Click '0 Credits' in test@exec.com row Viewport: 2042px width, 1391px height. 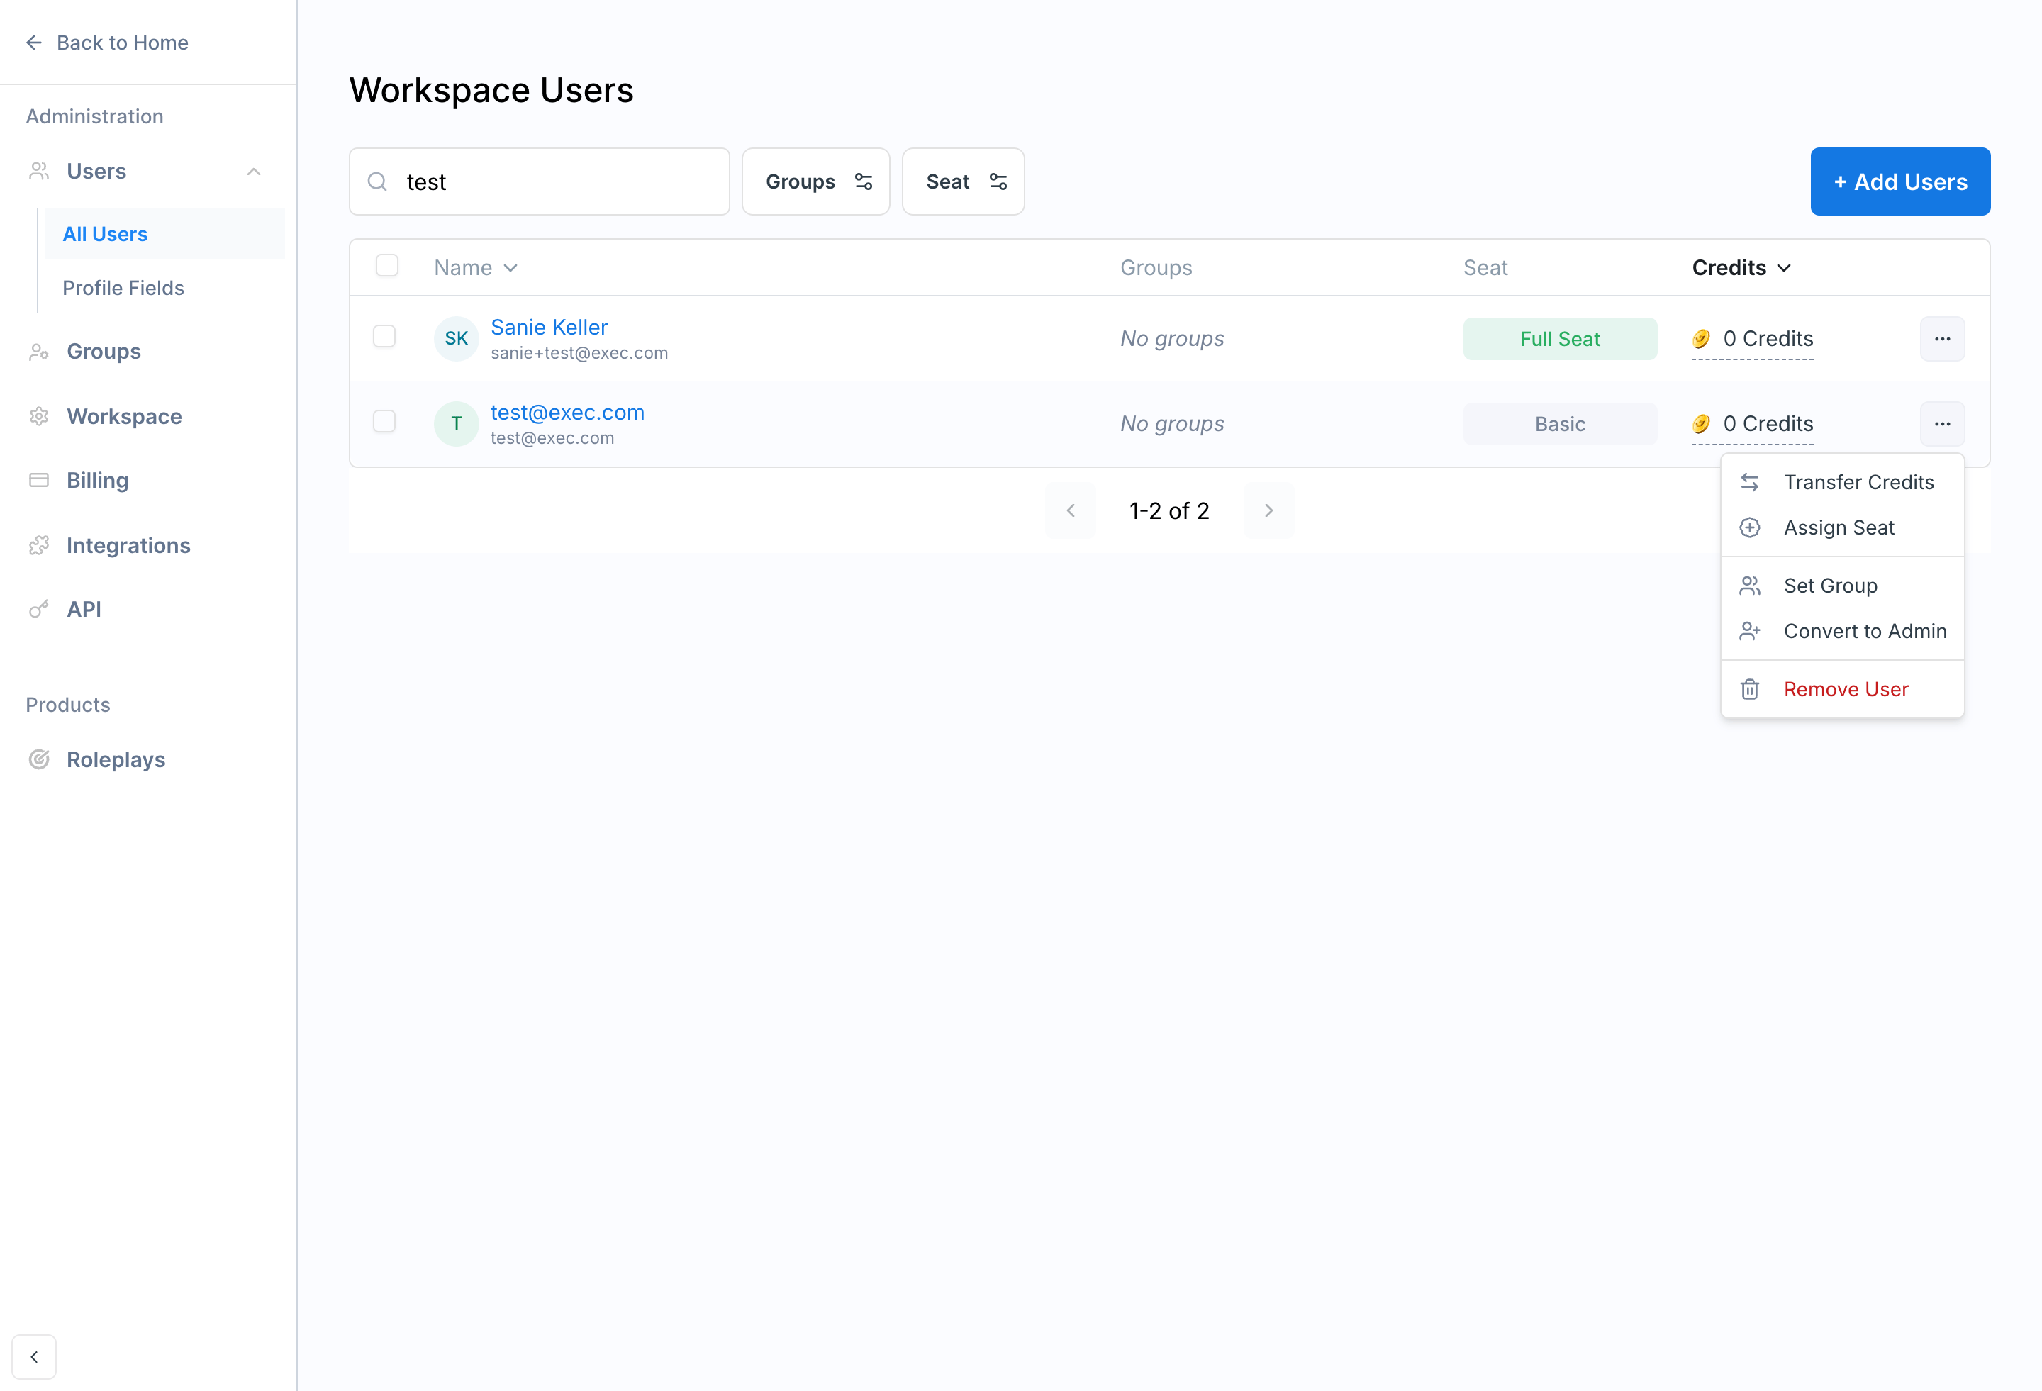(x=1768, y=425)
